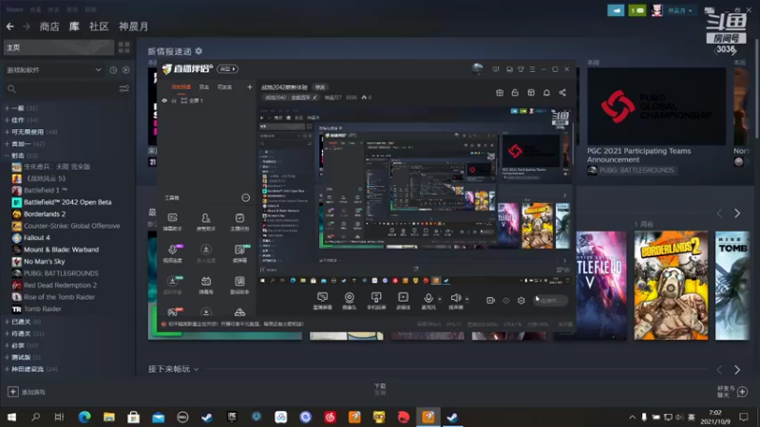Open the 库 tab in Steam
The height and width of the screenshot is (427, 760).
(74, 27)
